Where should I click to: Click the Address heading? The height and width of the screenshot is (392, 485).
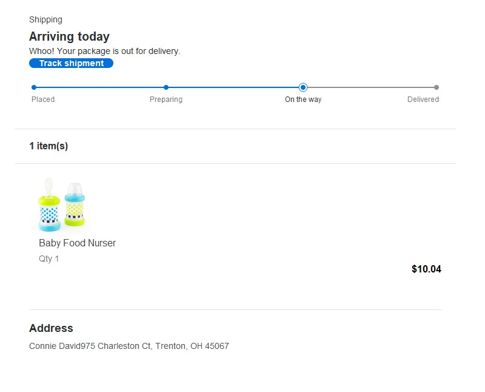(x=51, y=328)
